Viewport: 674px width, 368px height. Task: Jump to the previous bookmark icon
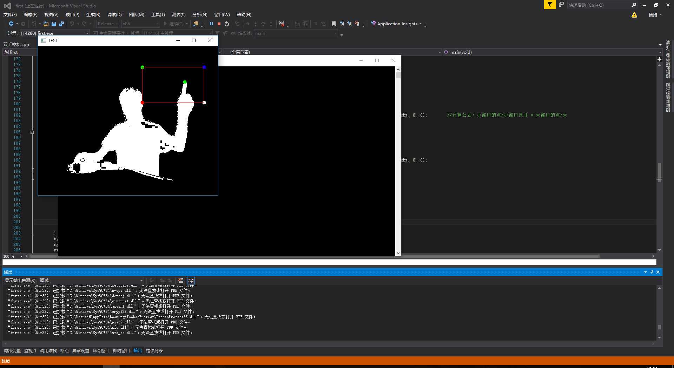(x=342, y=24)
